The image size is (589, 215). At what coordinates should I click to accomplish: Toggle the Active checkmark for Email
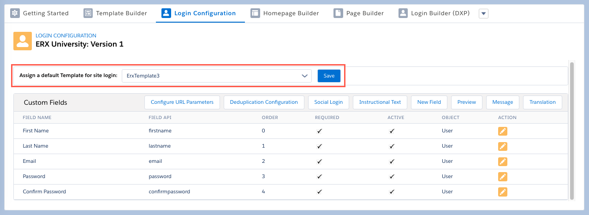tap(392, 161)
